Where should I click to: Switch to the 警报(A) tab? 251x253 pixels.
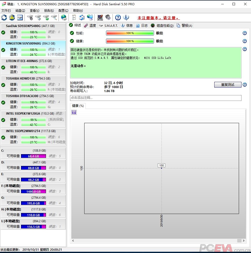pos(184,26)
